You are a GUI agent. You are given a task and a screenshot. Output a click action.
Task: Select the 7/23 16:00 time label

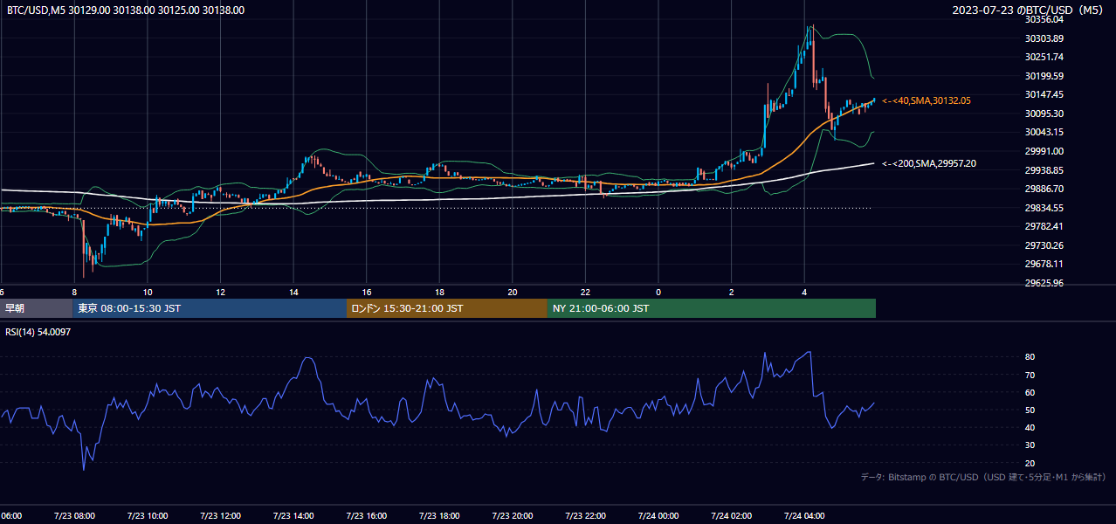366,516
